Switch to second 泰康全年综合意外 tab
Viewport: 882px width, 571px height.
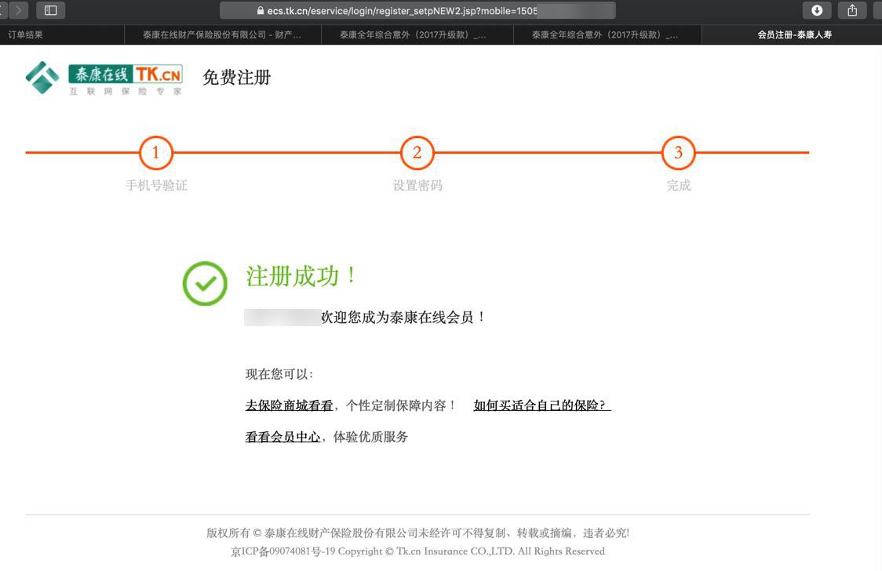tap(607, 35)
